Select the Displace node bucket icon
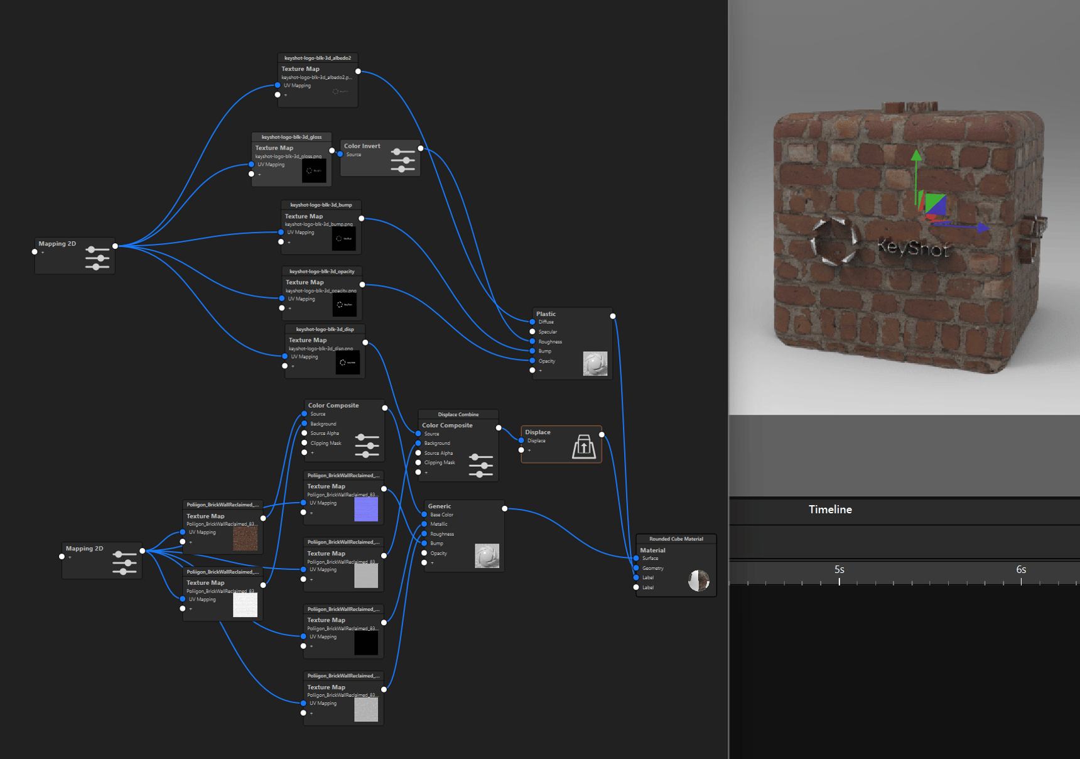 [x=583, y=446]
